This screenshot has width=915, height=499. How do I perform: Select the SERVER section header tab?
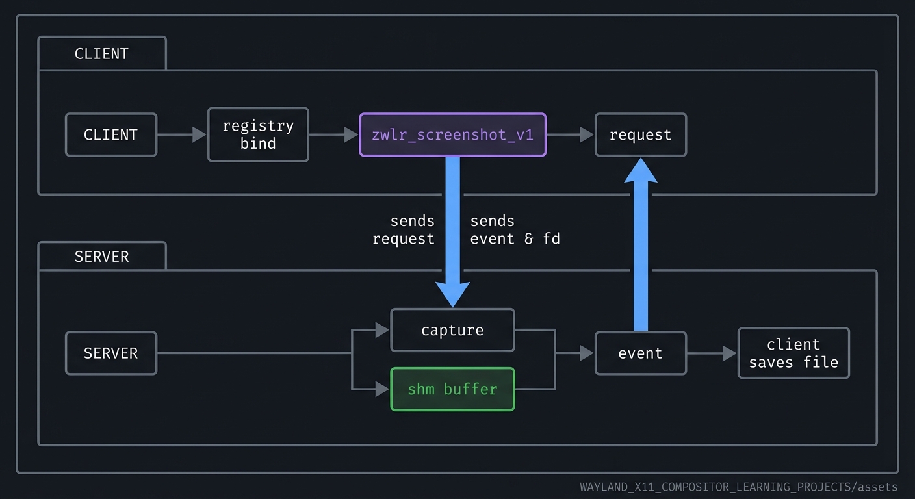101,256
